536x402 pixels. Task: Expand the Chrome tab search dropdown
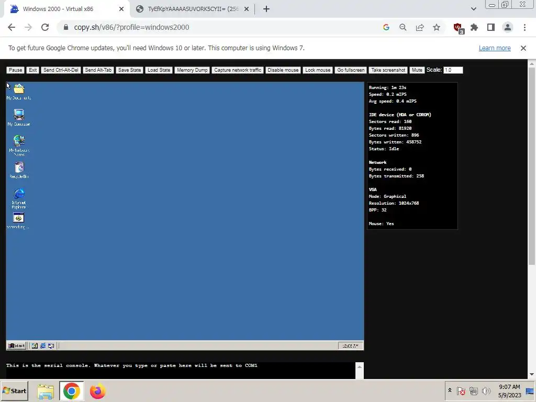[x=473, y=9]
